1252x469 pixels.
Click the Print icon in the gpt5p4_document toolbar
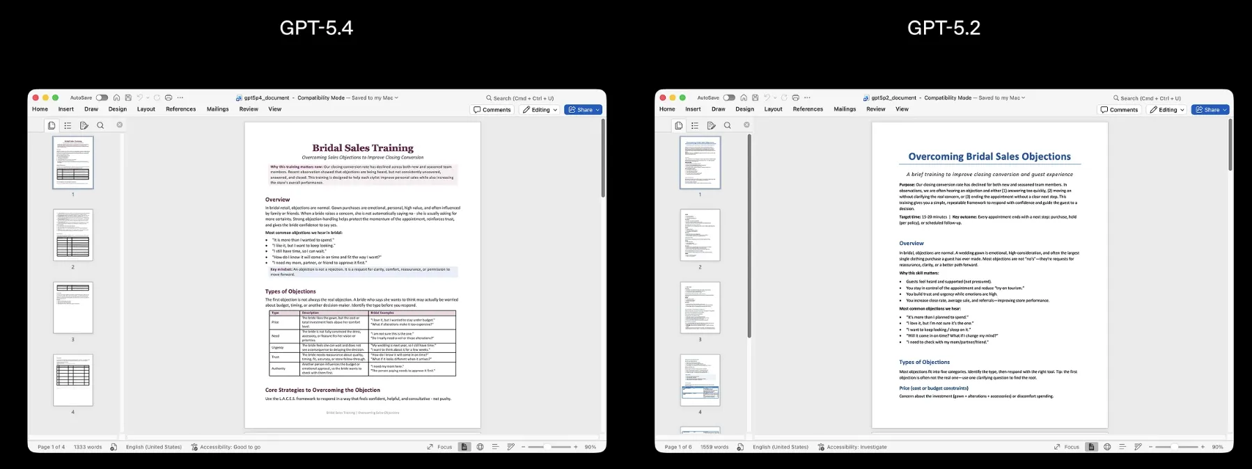pos(169,98)
